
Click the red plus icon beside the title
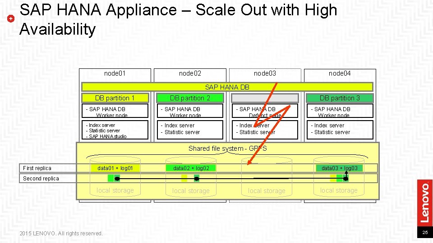(x=11, y=19)
